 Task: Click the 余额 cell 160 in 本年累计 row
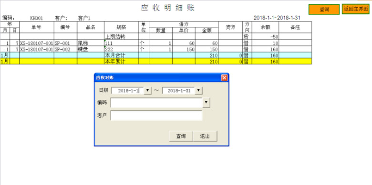pyautogui.click(x=265, y=61)
